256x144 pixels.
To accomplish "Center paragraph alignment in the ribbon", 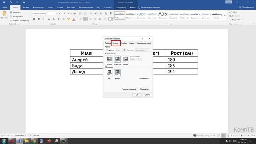I will click(85, 19).
